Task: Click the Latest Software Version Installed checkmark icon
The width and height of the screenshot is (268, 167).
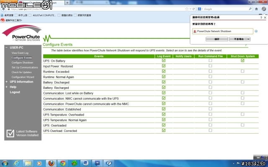Action: pyautogui.click(x=10, y=133)
